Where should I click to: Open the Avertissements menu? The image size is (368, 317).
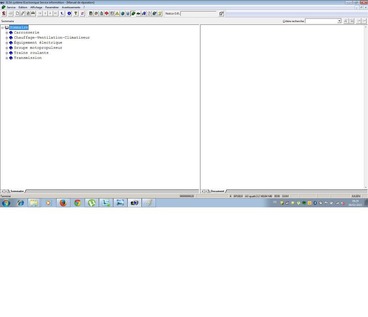click(x=71, y=7)
